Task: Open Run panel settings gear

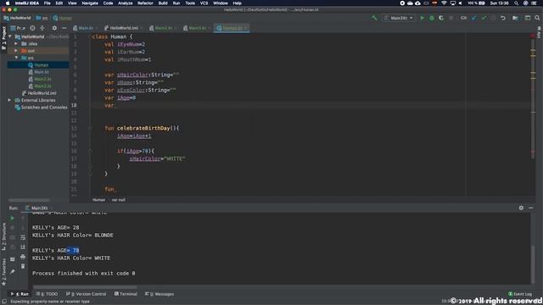Action: [521, 208]
